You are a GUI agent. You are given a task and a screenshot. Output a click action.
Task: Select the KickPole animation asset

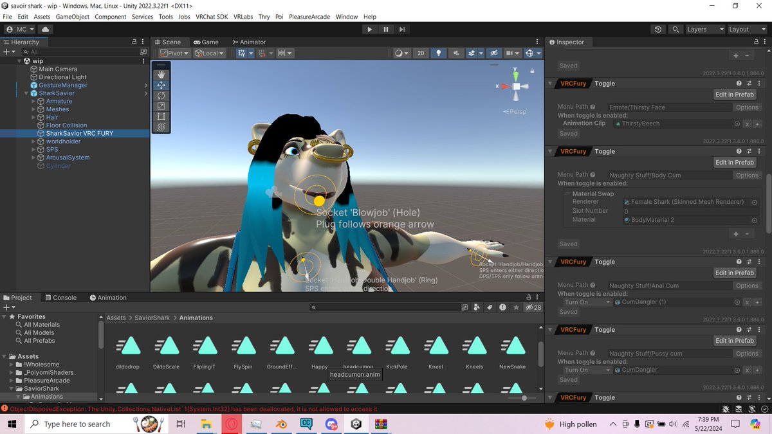pos(397,352)
